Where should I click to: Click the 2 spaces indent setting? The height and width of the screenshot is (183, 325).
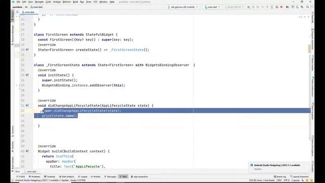point(296,180)
